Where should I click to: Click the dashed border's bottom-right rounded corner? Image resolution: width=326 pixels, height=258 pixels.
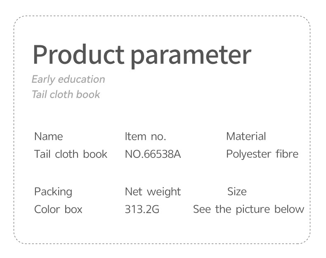[306, 240]
